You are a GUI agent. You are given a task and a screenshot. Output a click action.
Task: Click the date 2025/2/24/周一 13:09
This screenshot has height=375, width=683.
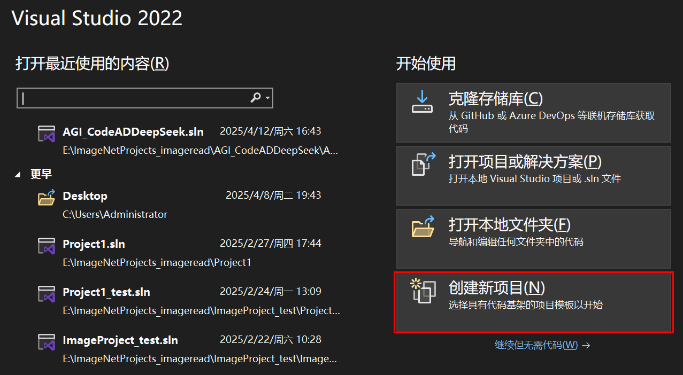[x=271, y=291]
